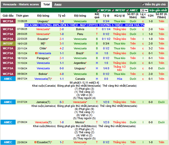The image size is (169, 145).
Task: Toggle the AMEC filter checkbox
Action: [128, 10]
